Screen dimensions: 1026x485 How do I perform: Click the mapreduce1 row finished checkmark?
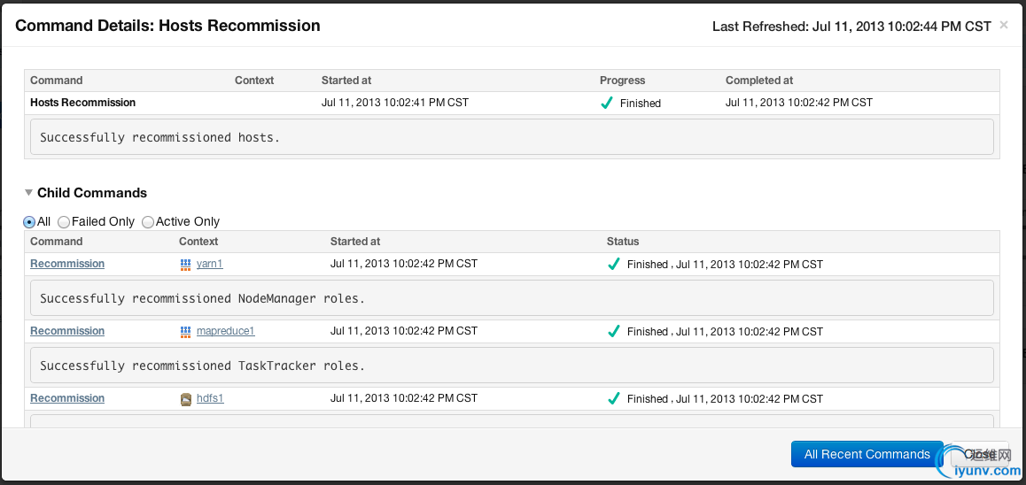pyautogui.click(x=614, y=331)
